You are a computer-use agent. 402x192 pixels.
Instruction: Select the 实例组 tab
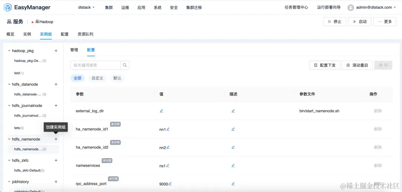pos(46,34)
